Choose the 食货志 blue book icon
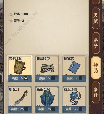The image size is (104, 114). [74, 67]
